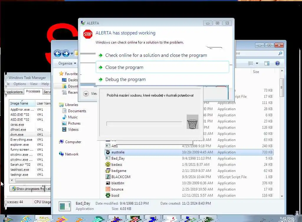Choose Check online for a solution option

point(163,55)
